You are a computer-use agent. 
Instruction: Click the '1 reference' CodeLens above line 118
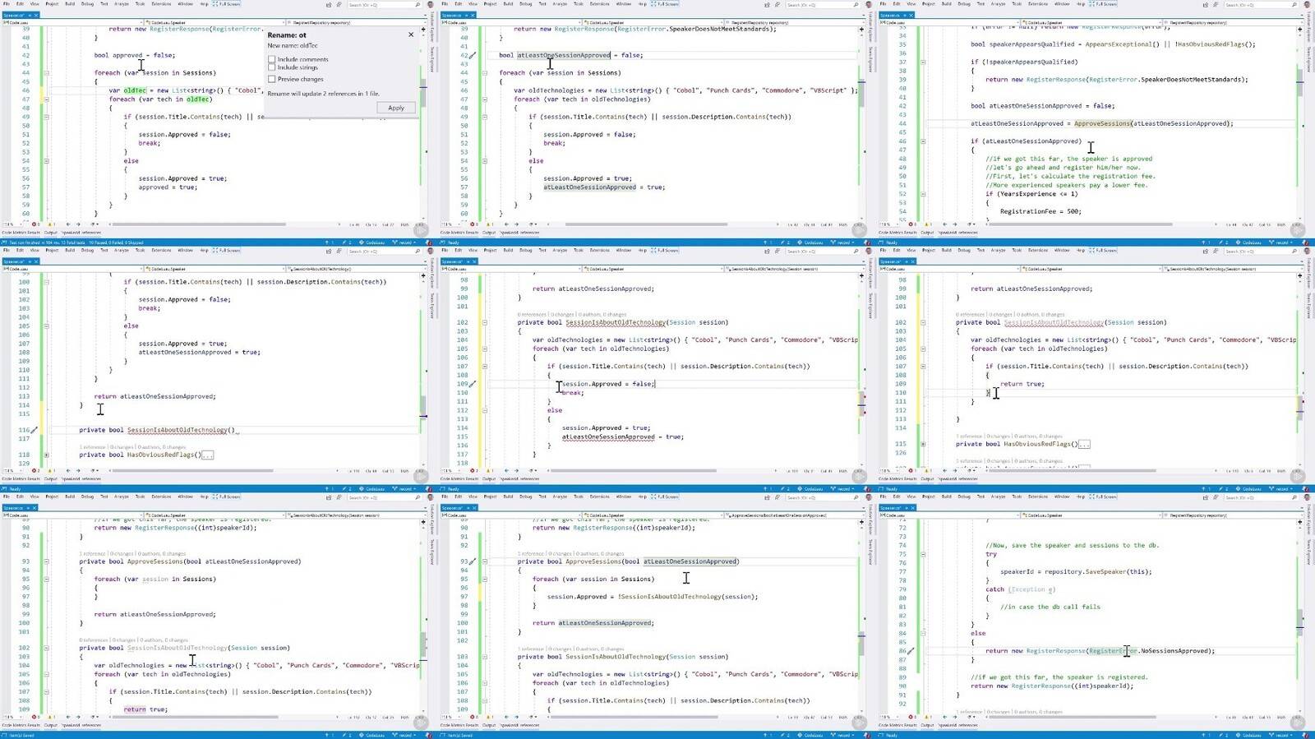90,447
